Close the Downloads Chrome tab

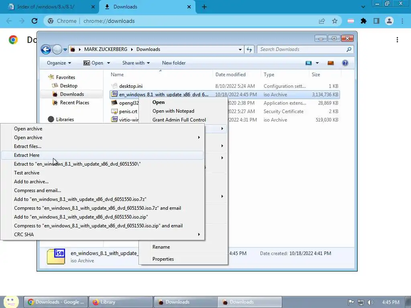pos(189,7)
